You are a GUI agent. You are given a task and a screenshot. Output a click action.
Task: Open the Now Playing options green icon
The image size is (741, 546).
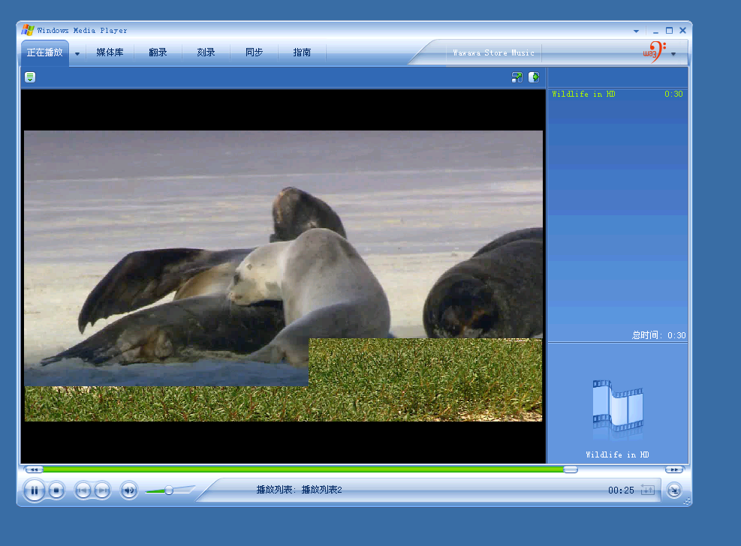coord(30,77)
